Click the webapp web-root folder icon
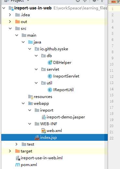The image size is (120, 169). pos(30,103)
